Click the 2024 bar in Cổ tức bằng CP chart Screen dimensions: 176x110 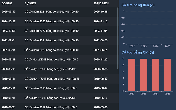click(x=156, y=75)
